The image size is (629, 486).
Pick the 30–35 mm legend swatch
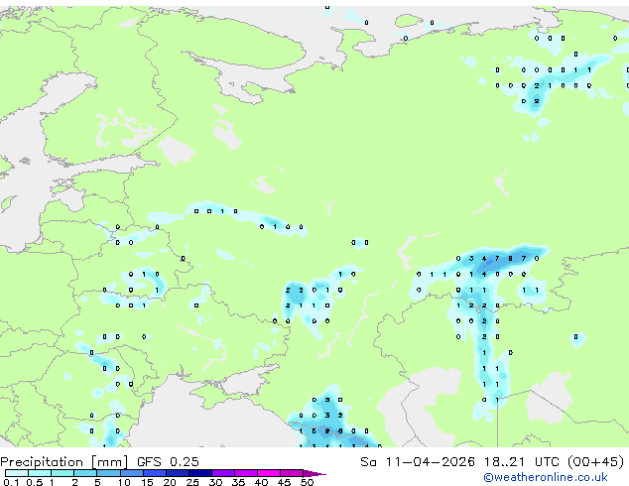(223, 473)
